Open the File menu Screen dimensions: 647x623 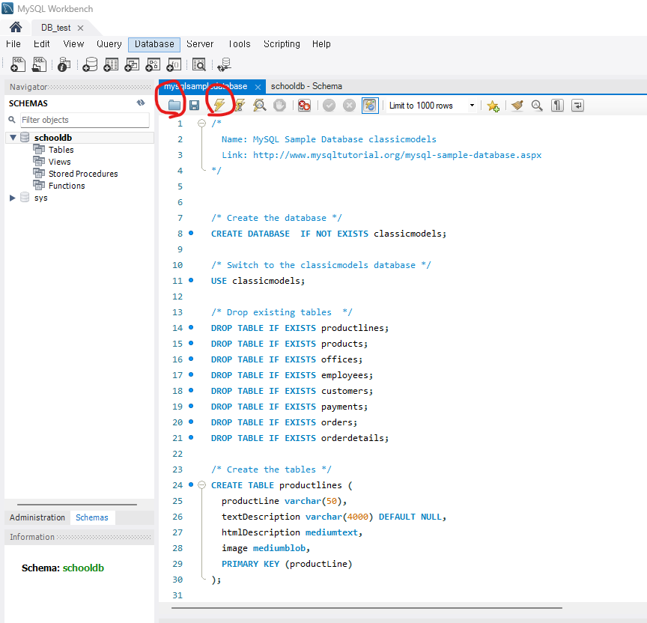point(13,43)
